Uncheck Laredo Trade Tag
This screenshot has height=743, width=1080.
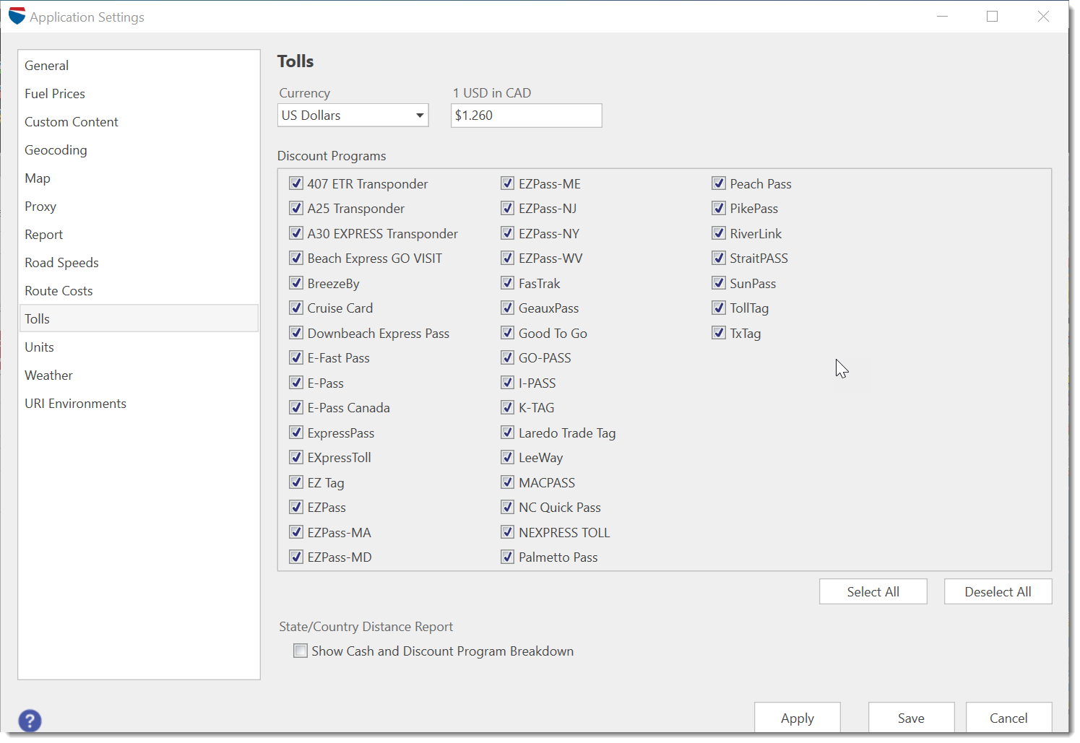[508, 433]
